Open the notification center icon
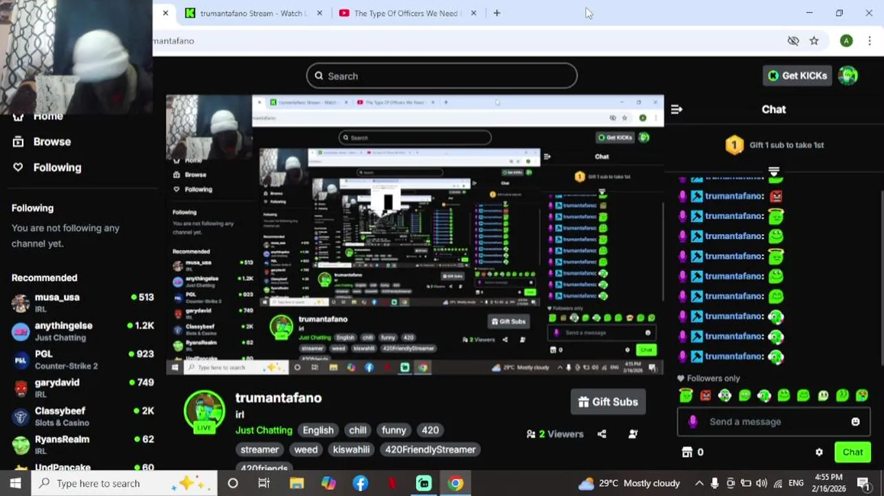This screenshot has width=884, height=496. (863, 484)
